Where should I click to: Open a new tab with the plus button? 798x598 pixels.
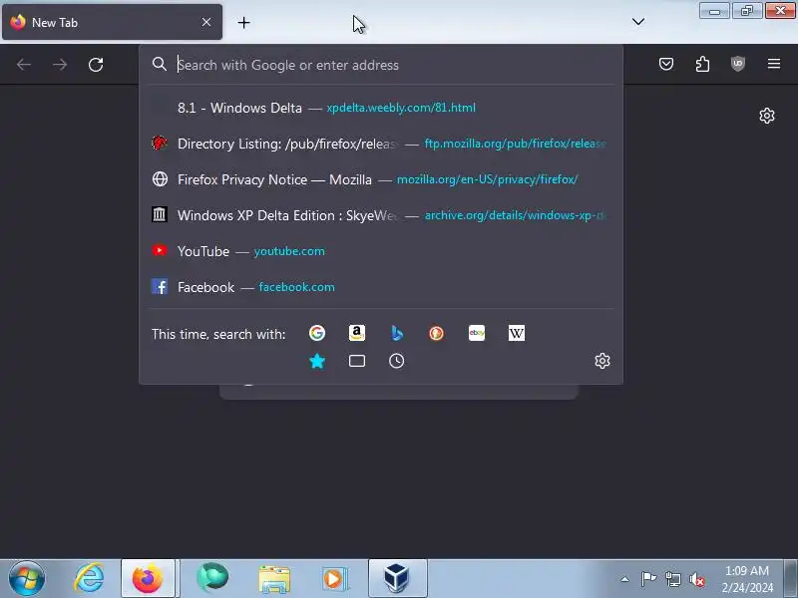(243, 22)
